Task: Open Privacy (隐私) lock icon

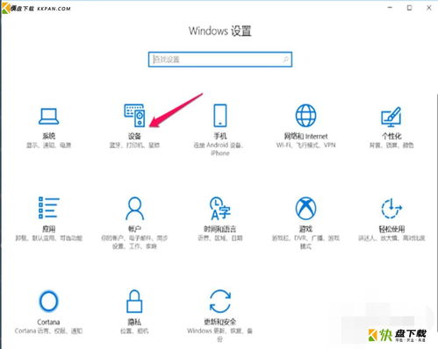Action: [x=134, y=301]
